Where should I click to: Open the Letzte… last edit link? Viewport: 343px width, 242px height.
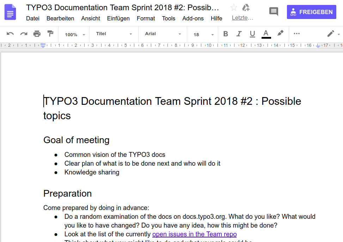tap(243, 18)
